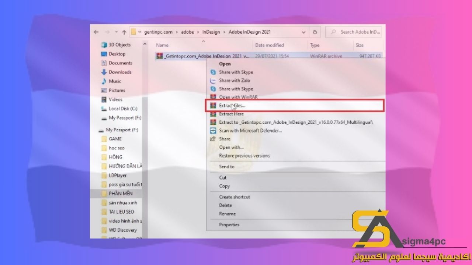The width and height of the screenshot is (472, 265).
Task: Select Adobe InDesign 2021 breadcrumb
Action: pos(250,32)
